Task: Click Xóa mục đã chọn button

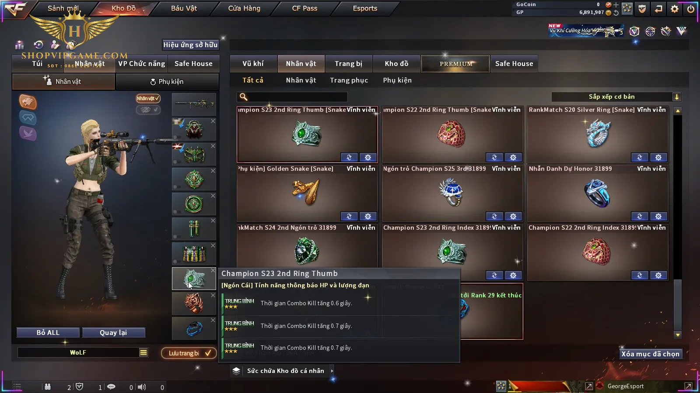Action: pos(651,354)
